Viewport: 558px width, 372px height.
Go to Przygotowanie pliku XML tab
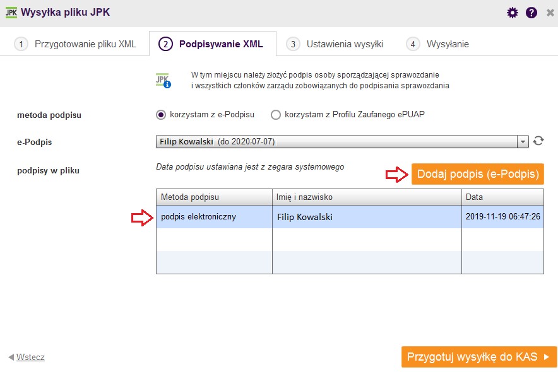click(x=74, y=44)
